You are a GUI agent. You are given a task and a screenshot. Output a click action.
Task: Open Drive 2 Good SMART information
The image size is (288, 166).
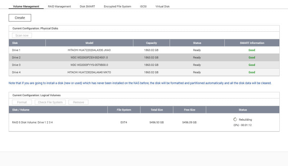click(x=252, y=58)
